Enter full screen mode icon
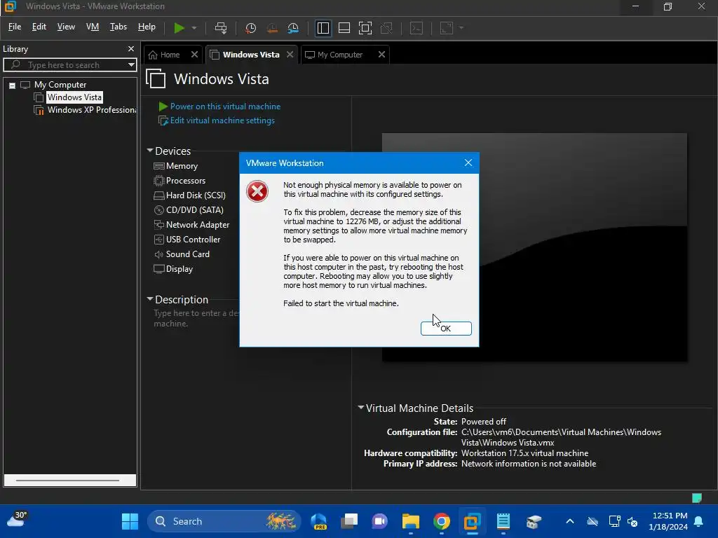This screenshot has height=538, width=718. point(365,28)
